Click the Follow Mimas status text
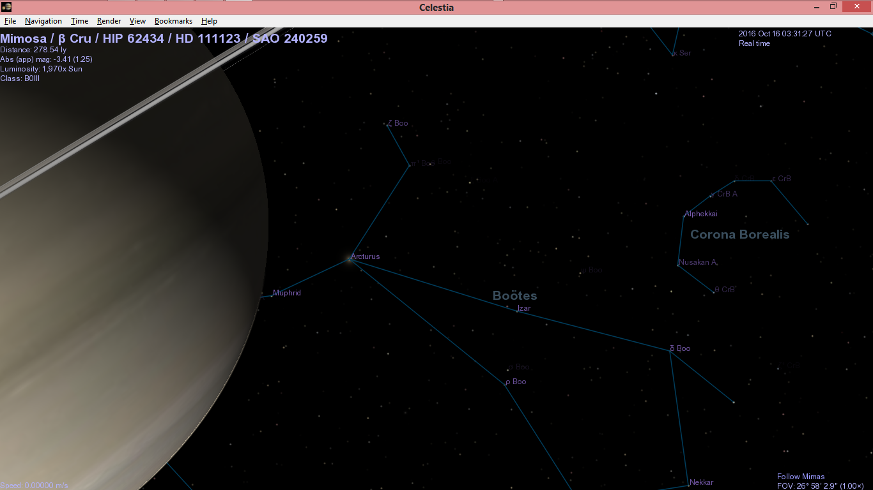Image resolution: width=873 pixels, height=490 pixels. coord(801,477)
